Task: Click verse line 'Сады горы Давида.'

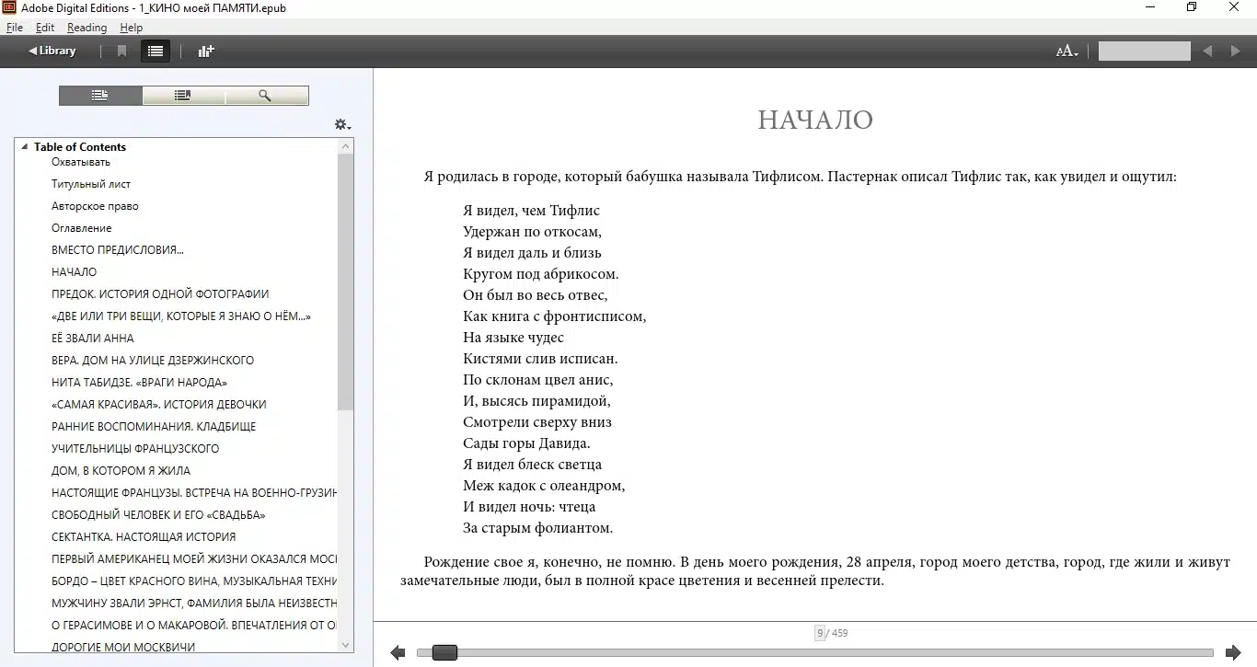Action: click(526, 443)
